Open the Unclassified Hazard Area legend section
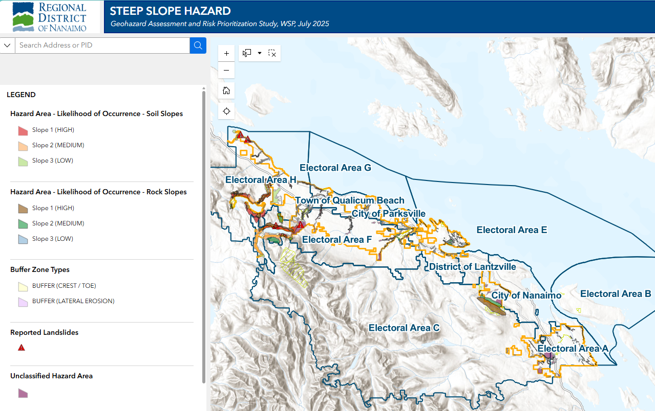This screenshot has width=655, height=411. 51,376
